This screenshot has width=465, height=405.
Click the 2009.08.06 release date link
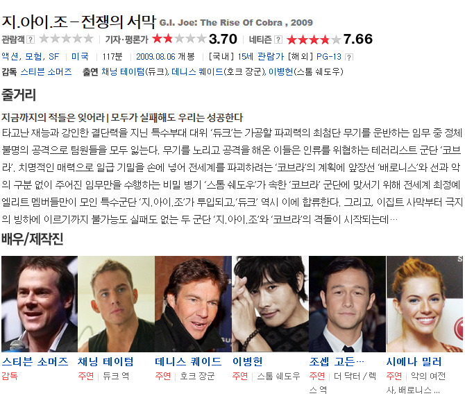(155, 57)
